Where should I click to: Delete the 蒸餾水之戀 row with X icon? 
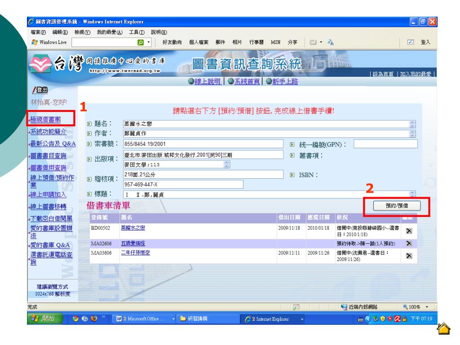point(409,231)
